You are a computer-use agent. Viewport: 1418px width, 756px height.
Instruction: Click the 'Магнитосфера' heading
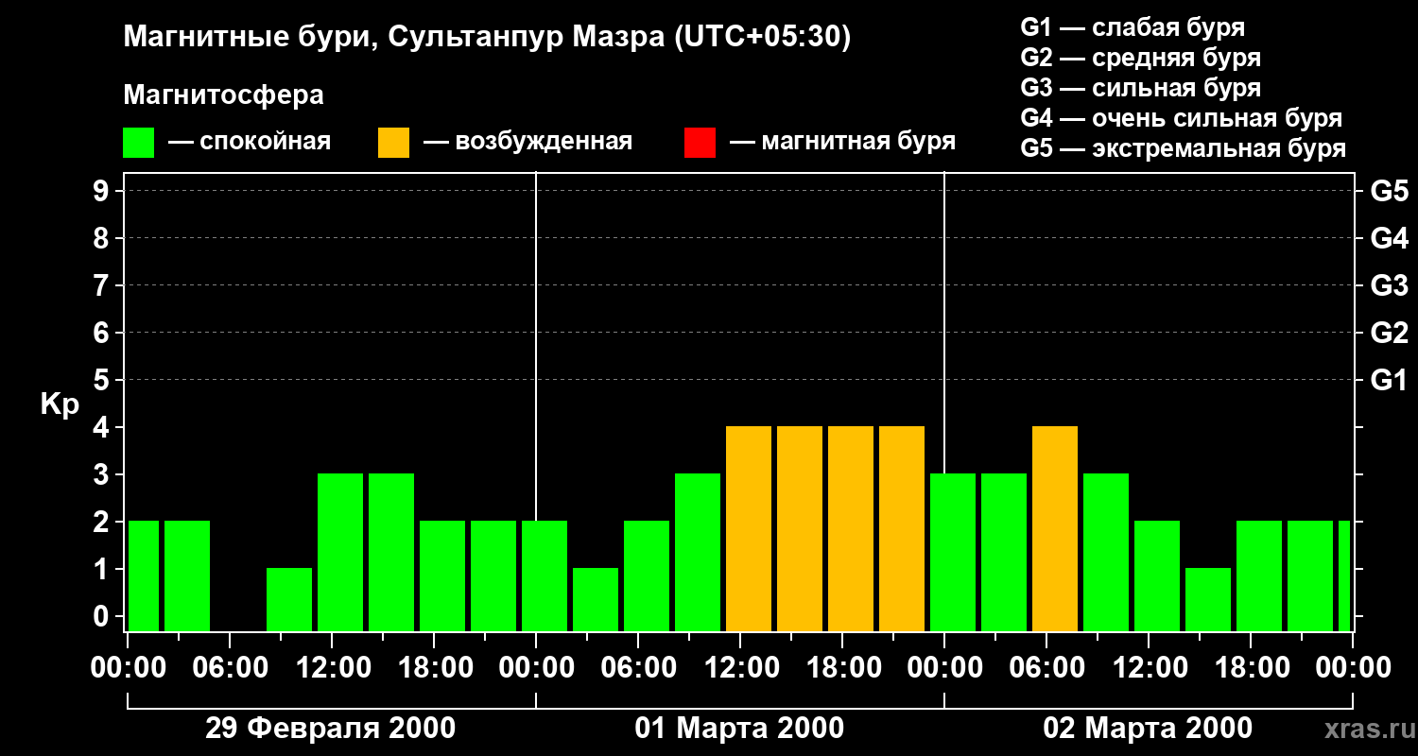pyautogui.click(x=224, y=95)
